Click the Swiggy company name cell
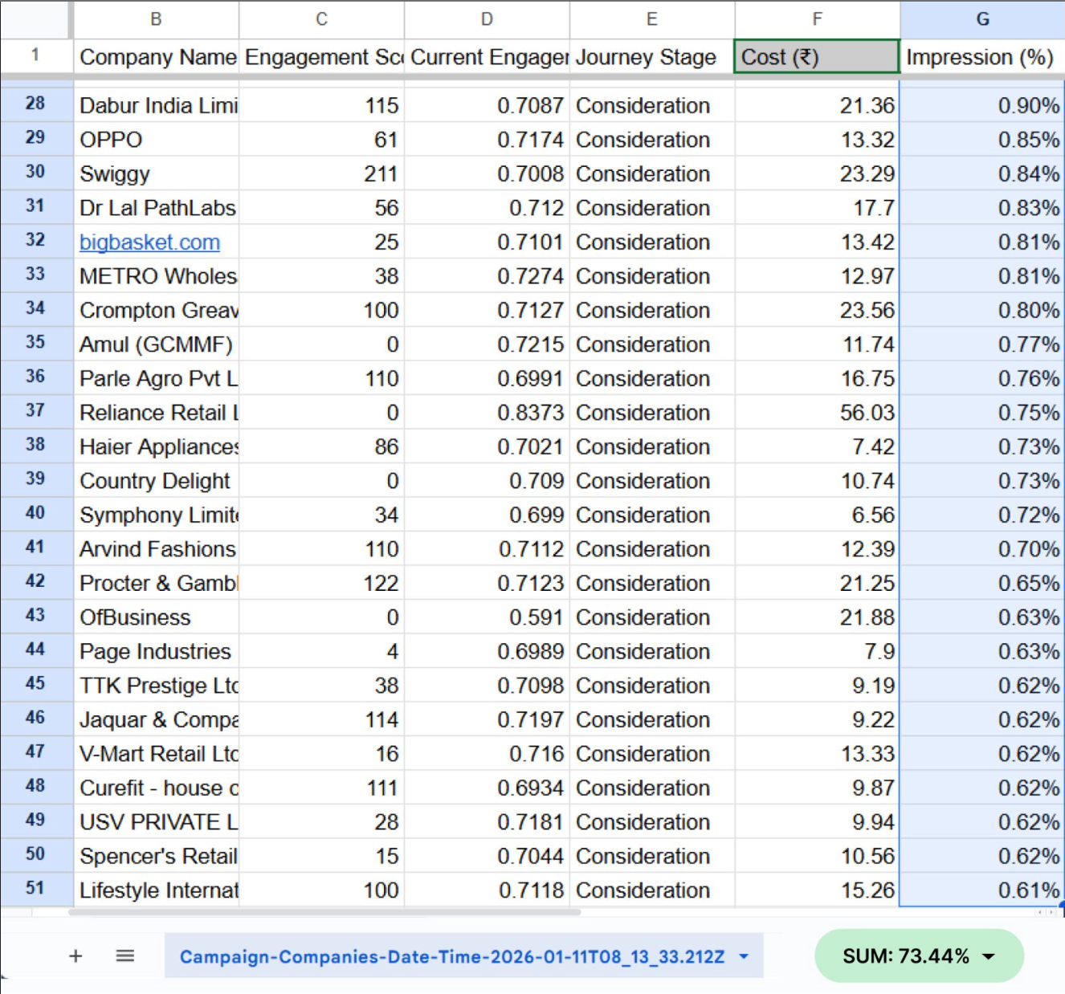The width and height of the screenshot is (1065, 994). coord(156,174)
